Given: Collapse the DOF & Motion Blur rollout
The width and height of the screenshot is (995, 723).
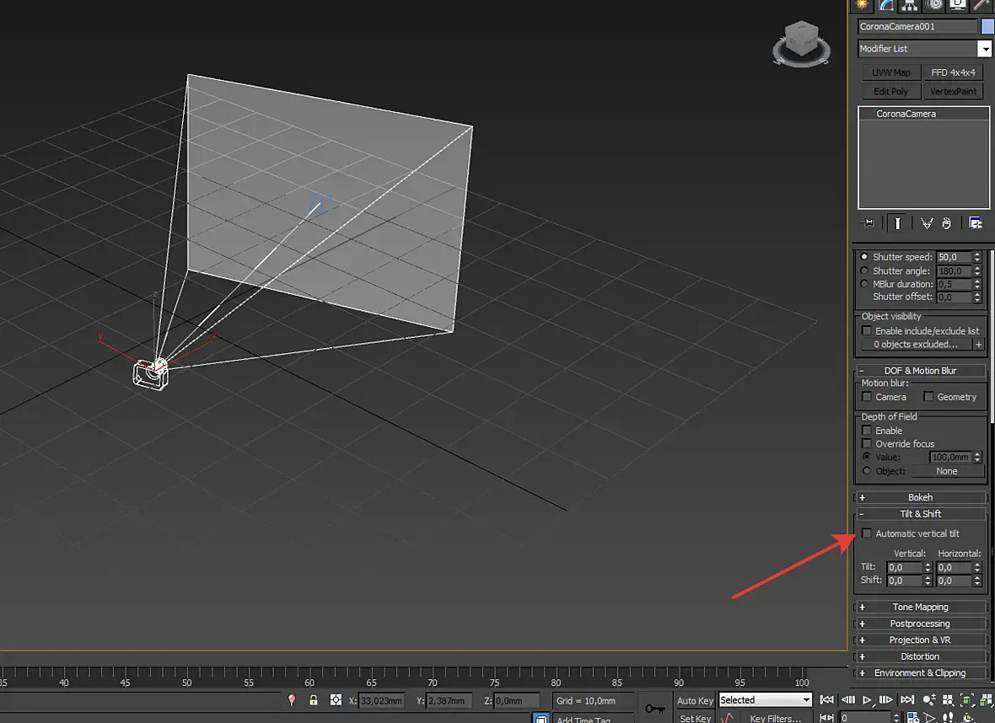Looking at the screenshot, I should tap(920, 371).
